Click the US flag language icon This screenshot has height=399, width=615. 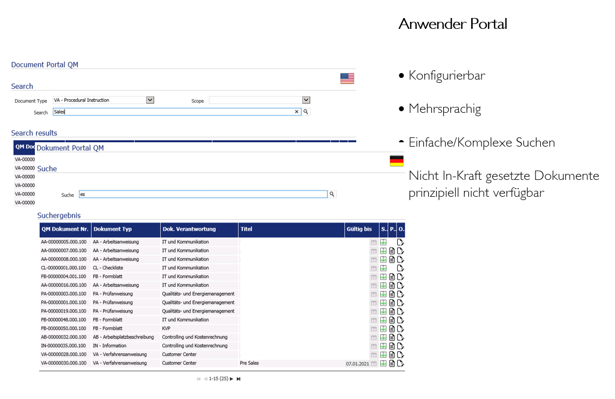[347, 78]
